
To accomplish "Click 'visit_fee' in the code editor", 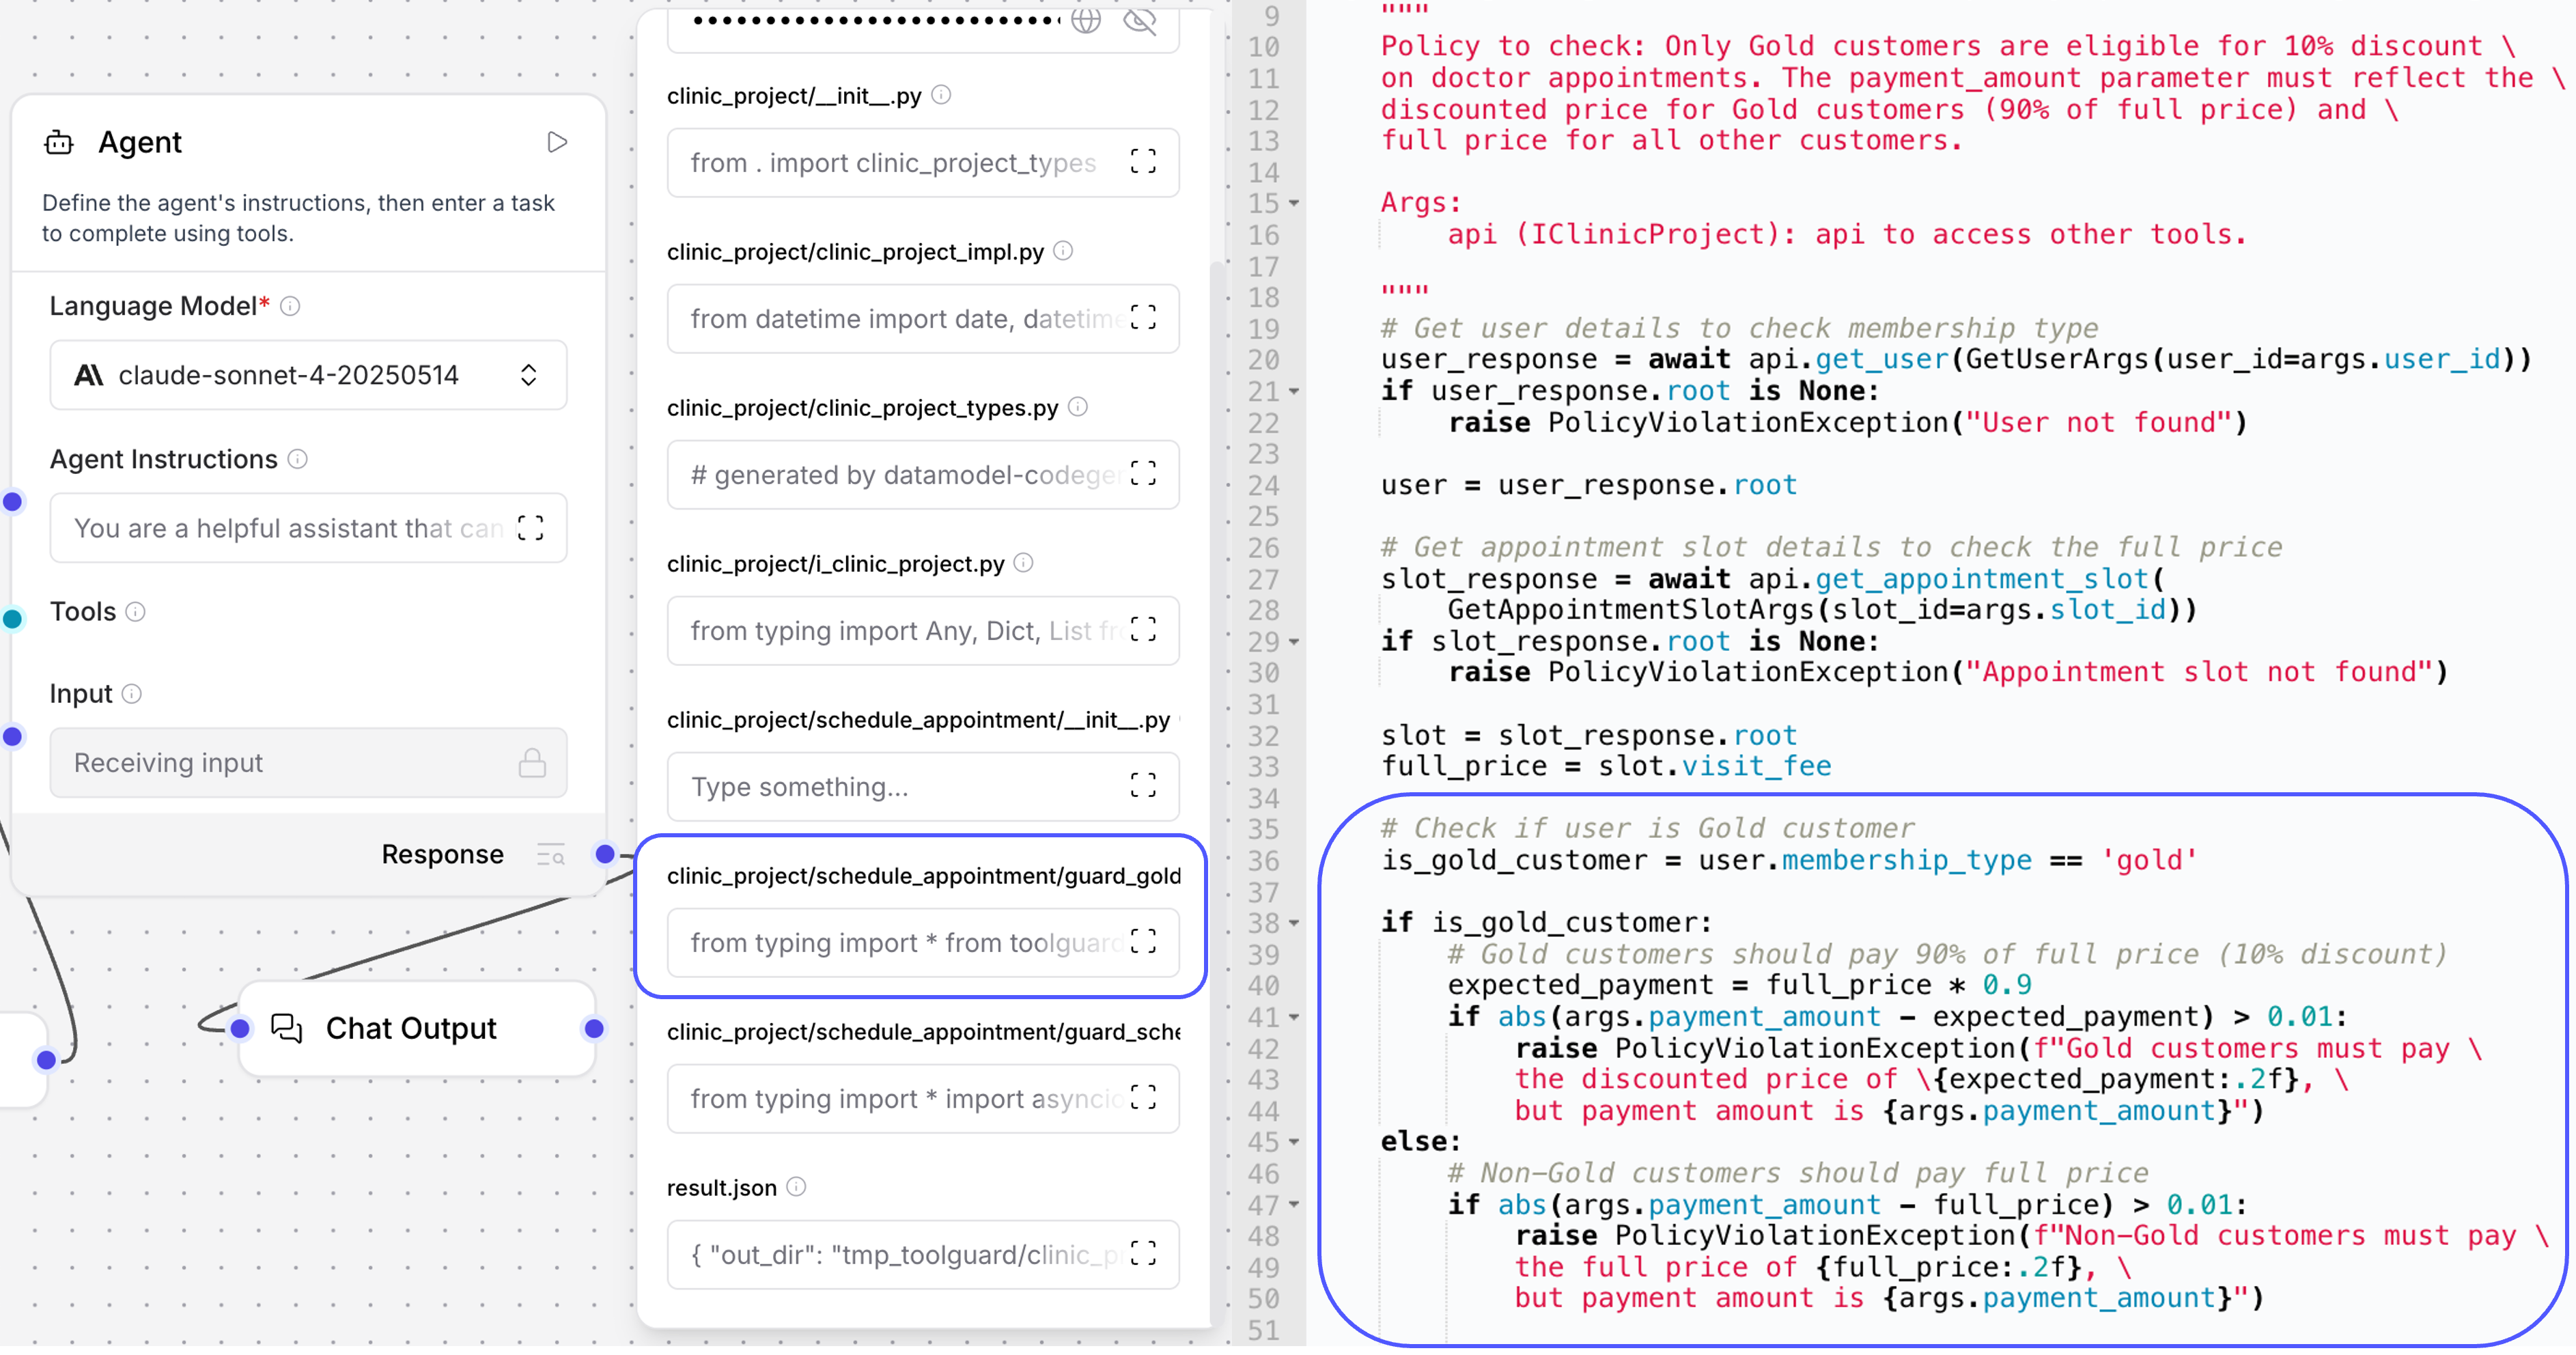I will coord(1756,767).
